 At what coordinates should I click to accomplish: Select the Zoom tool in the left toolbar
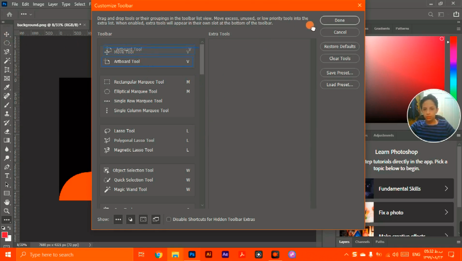coord(7,211)
